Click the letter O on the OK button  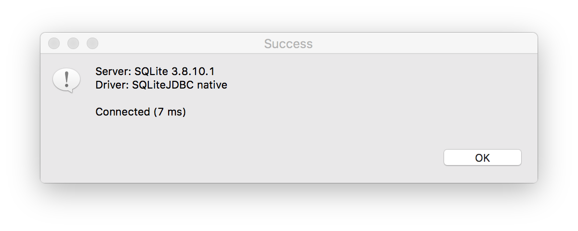[x=479, y=157]
